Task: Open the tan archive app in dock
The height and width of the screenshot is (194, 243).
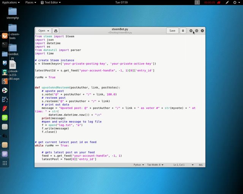Action: [x=5, y=145]
